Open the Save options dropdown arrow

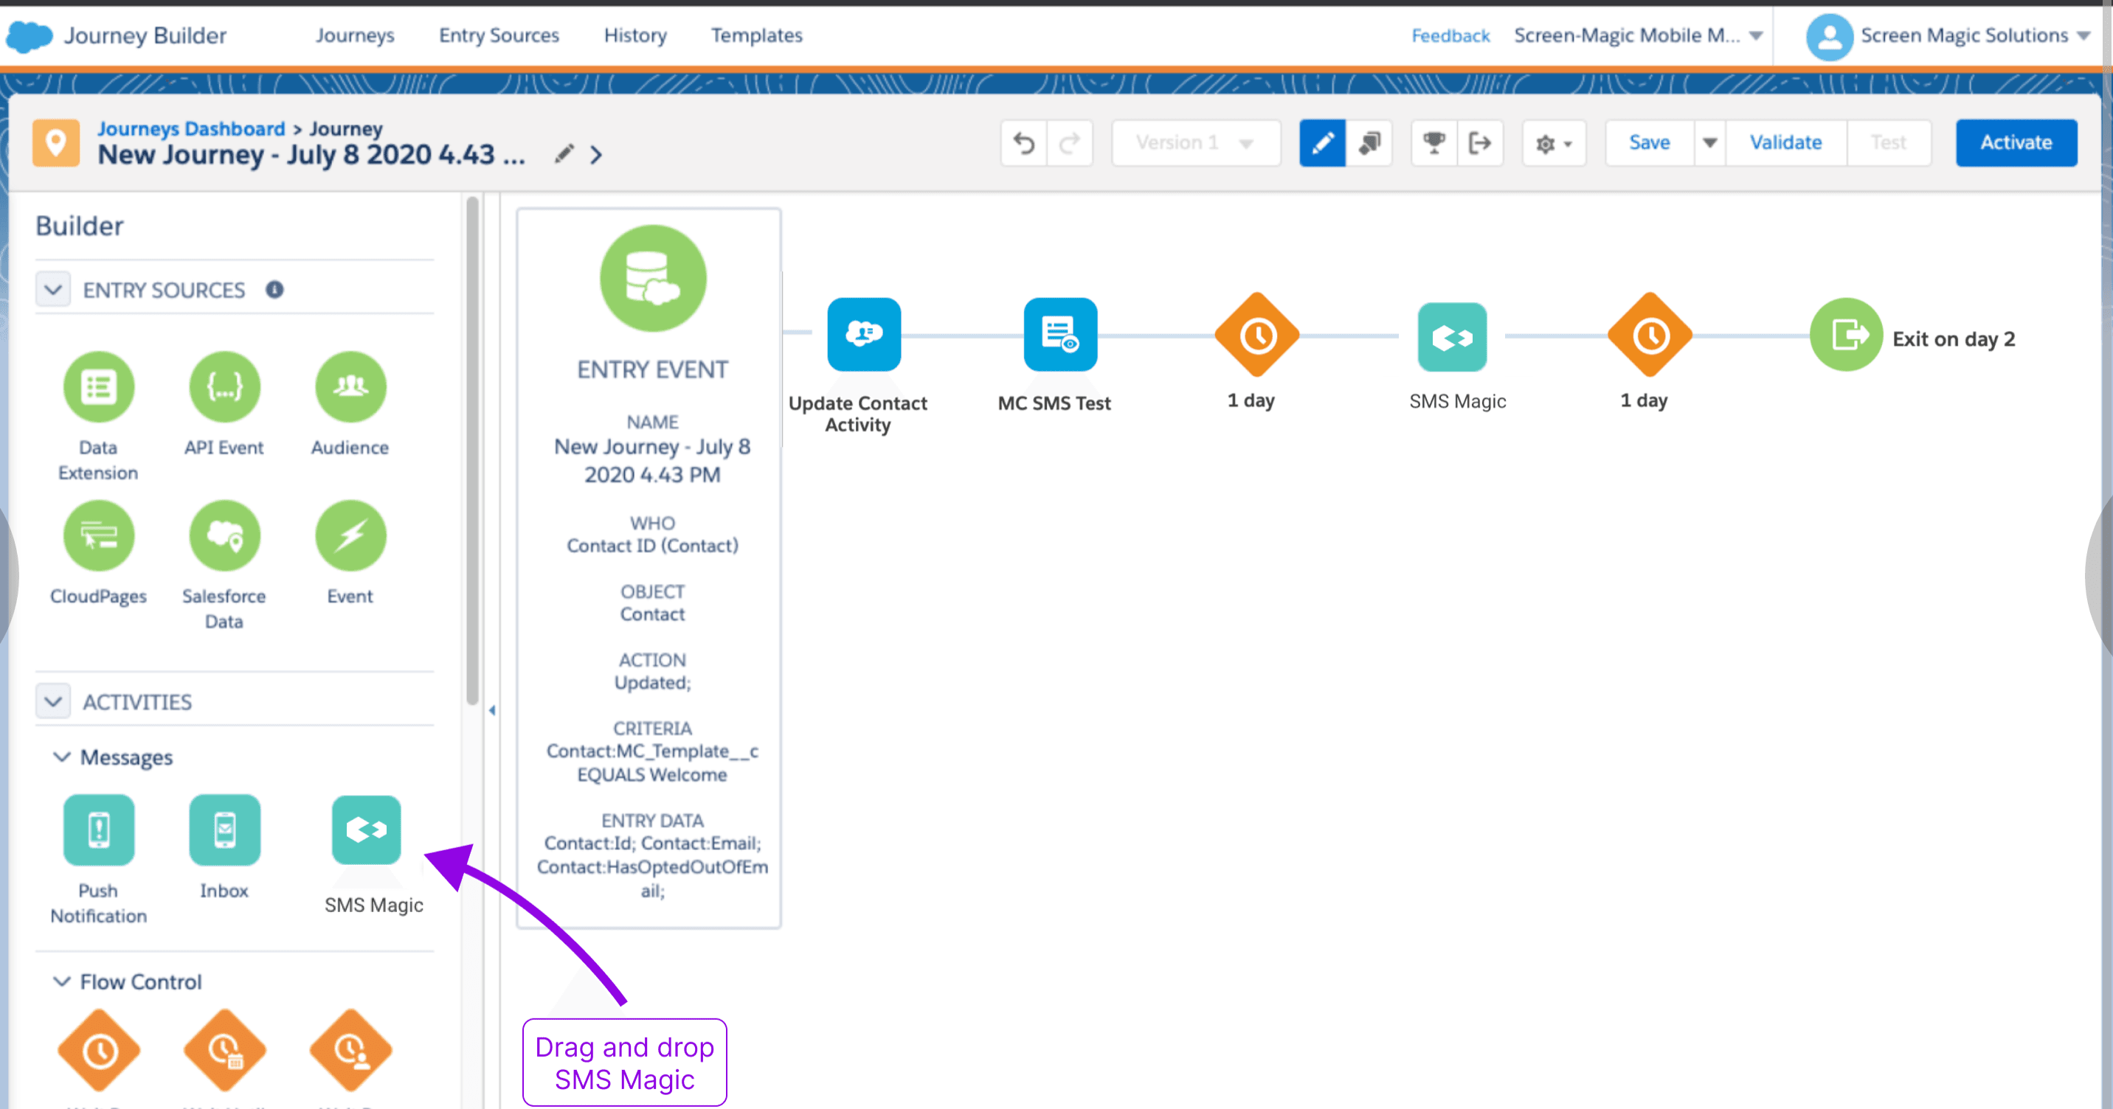pos(1709,144)
